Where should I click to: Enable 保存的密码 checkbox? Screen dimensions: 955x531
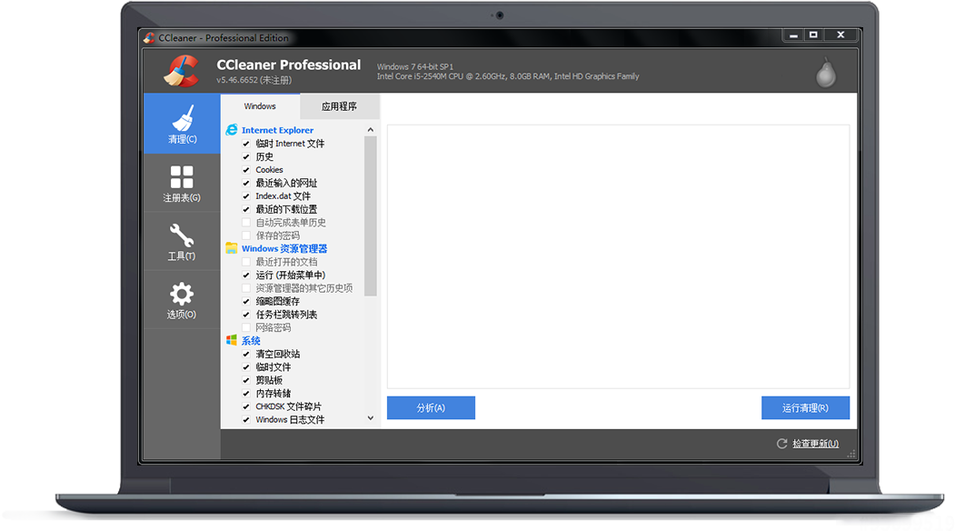(246, 235)
